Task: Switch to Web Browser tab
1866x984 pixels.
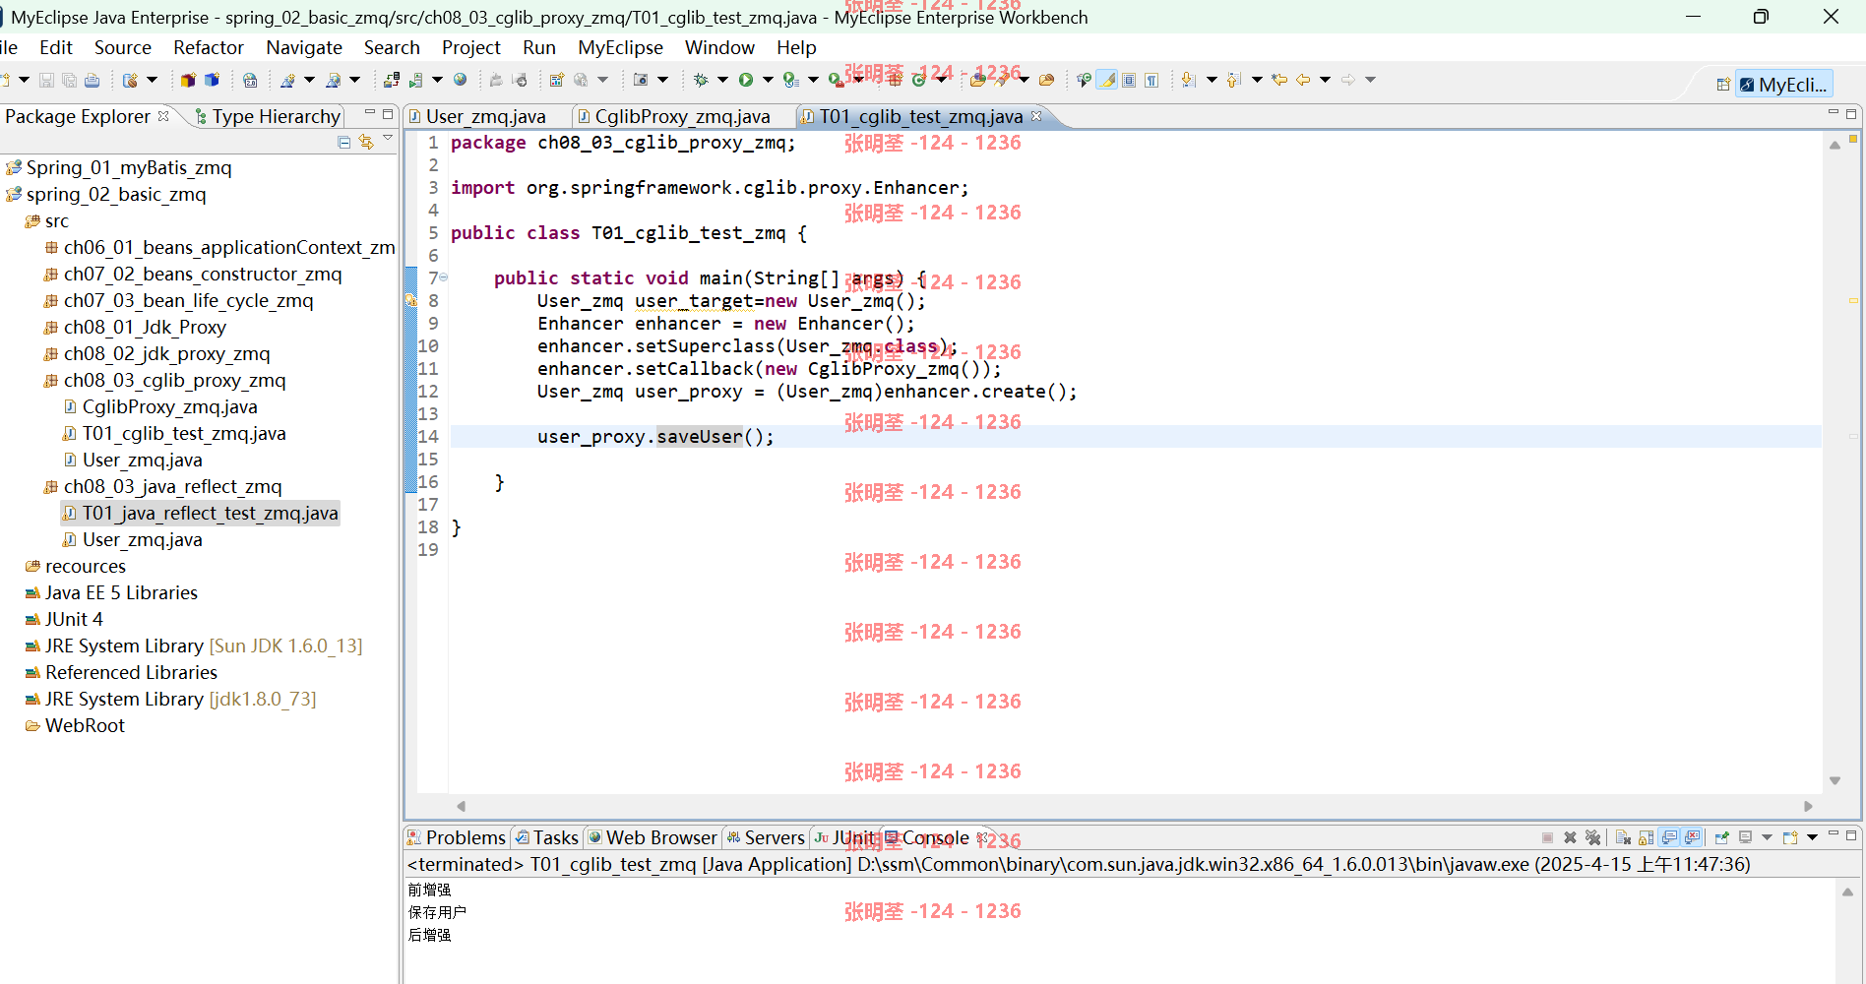Action: (653, 837)
